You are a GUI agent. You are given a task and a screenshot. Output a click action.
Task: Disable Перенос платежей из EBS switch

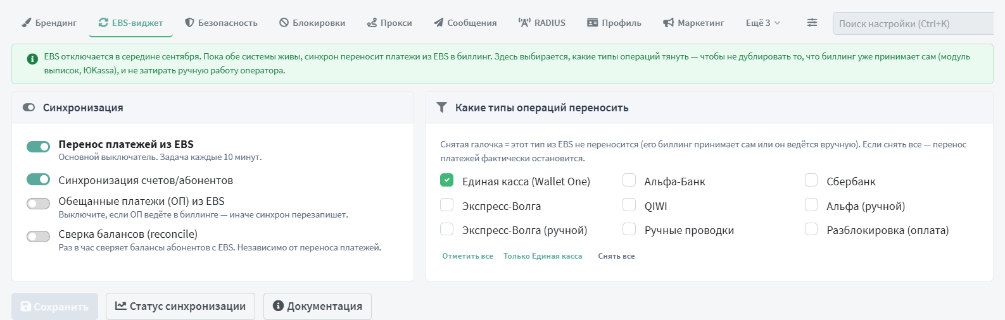(38, 147)
